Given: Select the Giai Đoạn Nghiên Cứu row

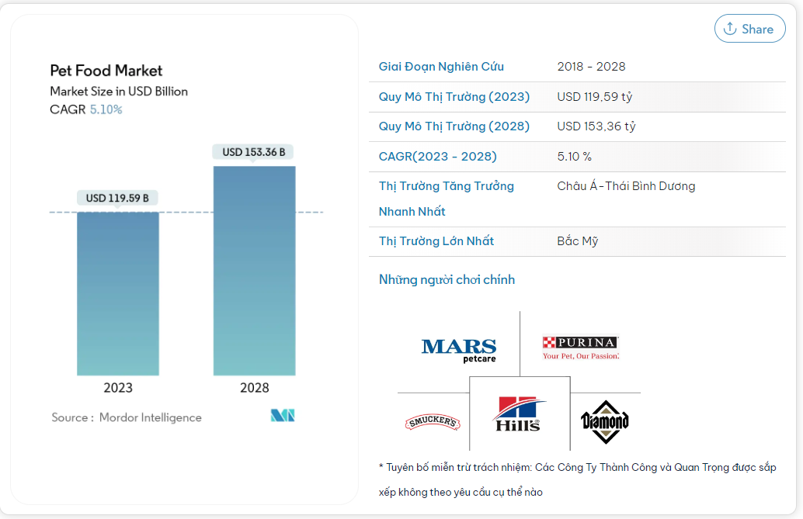Looking at the screenshot, I should coord(441,67).
